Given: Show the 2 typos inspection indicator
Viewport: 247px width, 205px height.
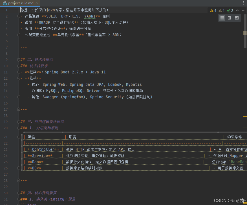Looking at the screenshot, I should 230,10.
